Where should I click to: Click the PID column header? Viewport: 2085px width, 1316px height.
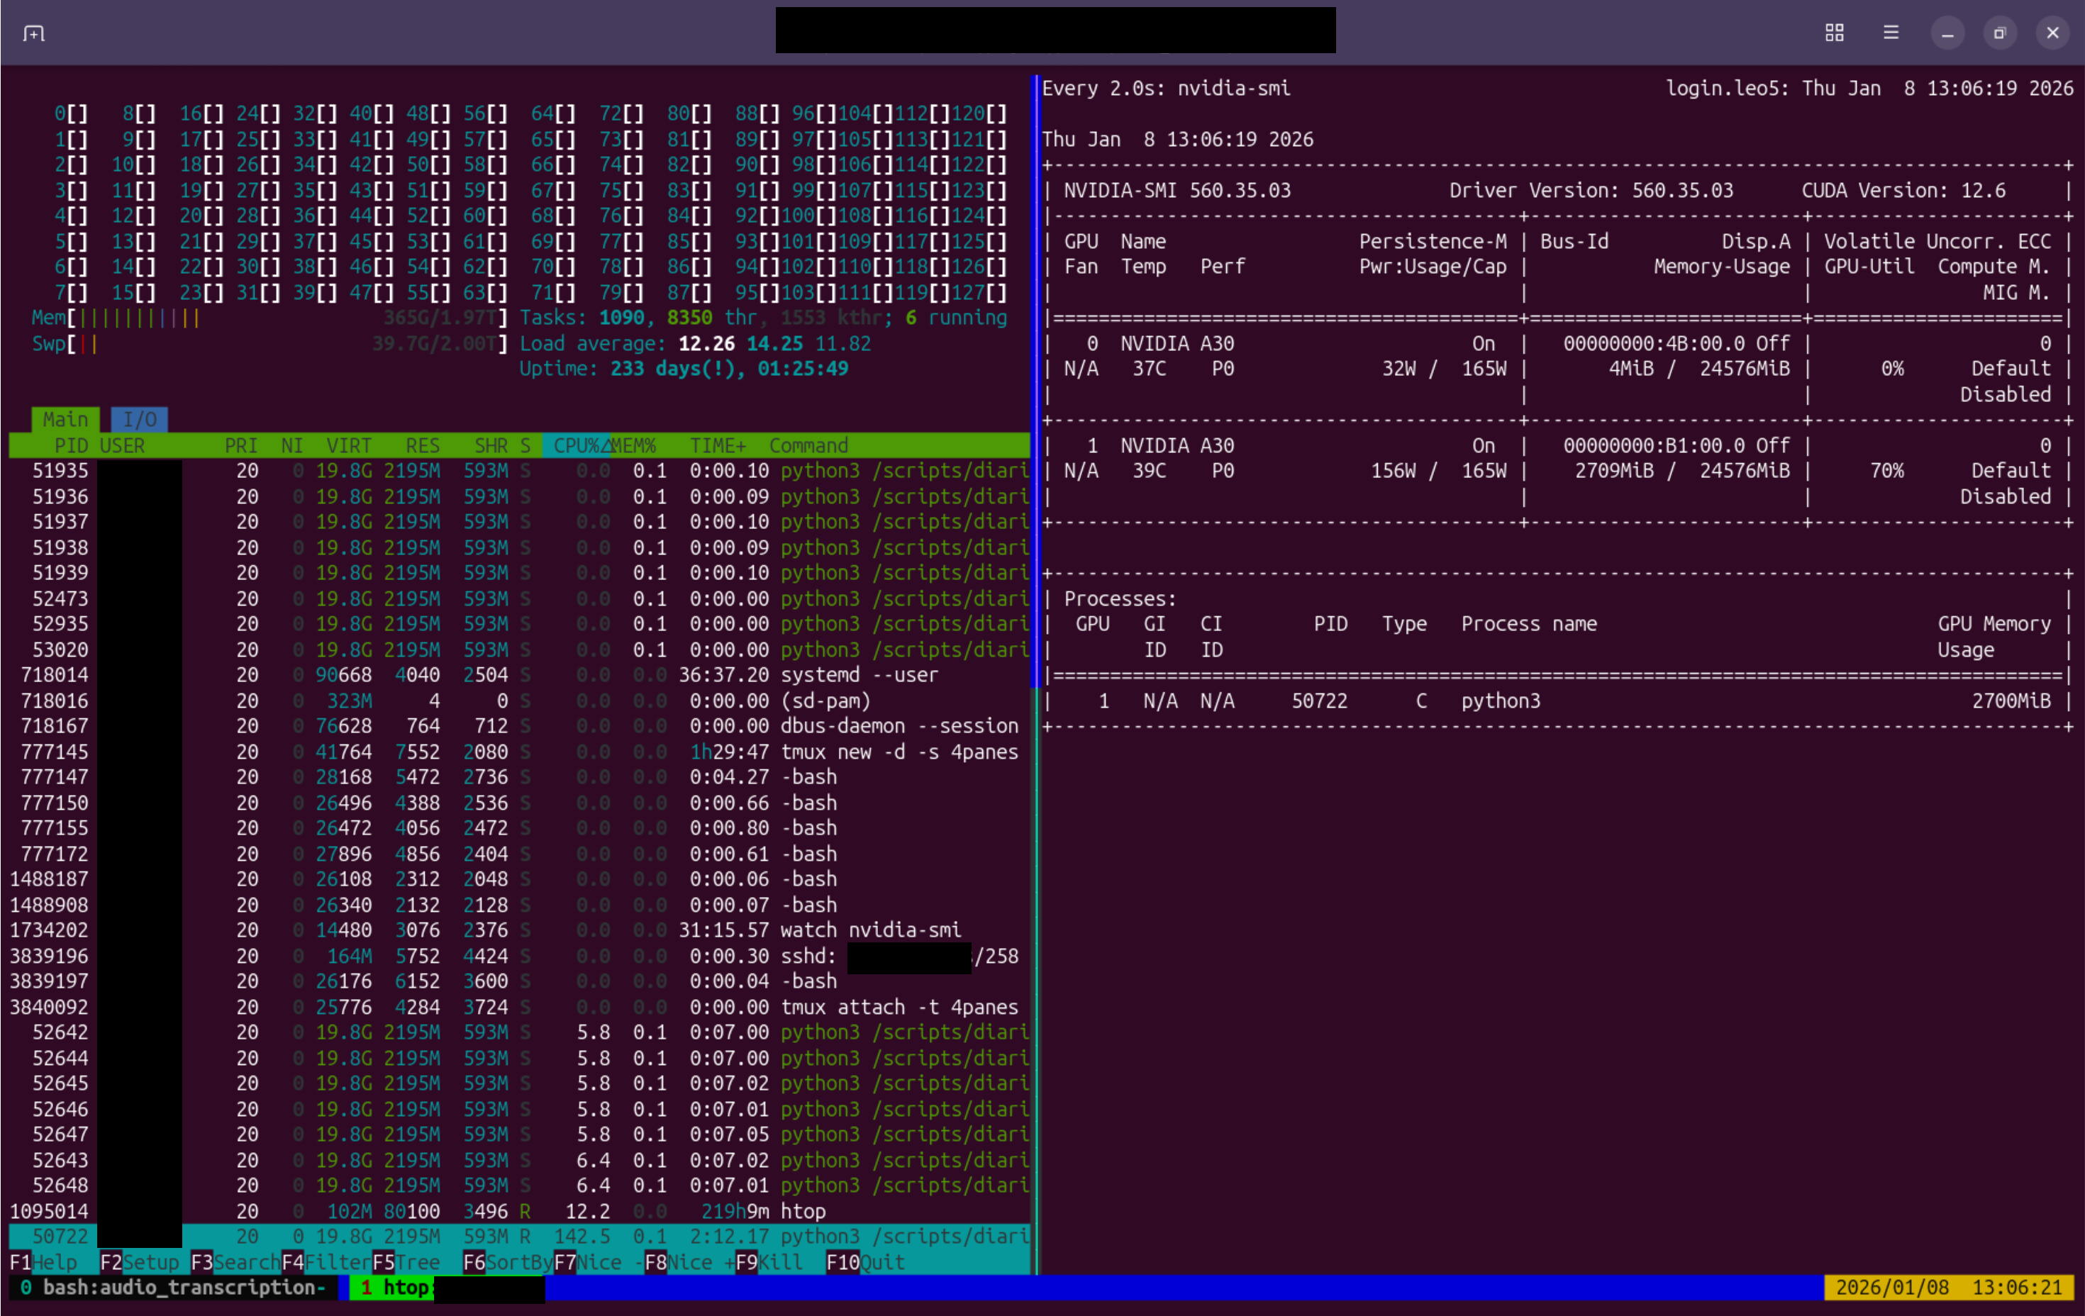[70, 446]
